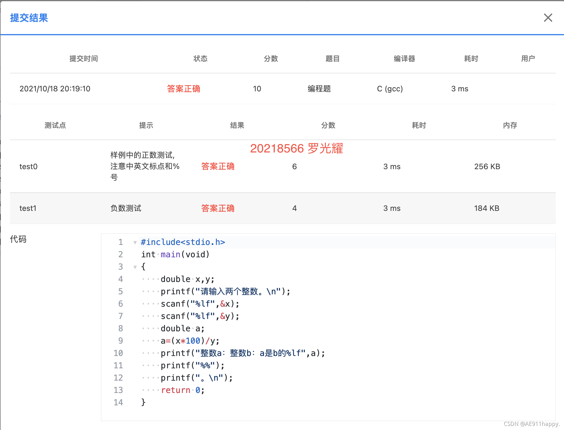Click the test1 test point row label
This screenshot has height=430, width=564.
pos(28,208)
